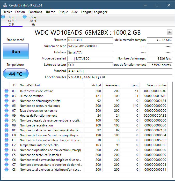This screenshot has height=181, width=175.
Task: Click the buffer size value >= 32 MB
Action: tap(160, 40)
